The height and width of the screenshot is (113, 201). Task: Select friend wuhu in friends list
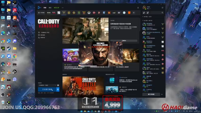pyautogui.click(x=153, y=37)
